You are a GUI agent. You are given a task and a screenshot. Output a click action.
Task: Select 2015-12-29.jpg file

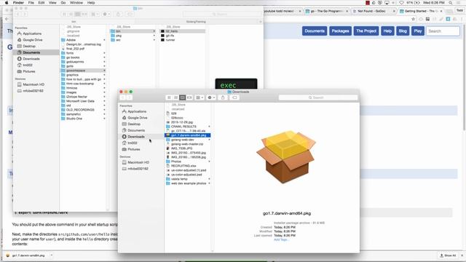tap(182, 122)
